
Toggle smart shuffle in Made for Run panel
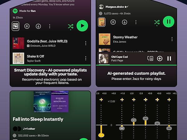coord(71,27)
